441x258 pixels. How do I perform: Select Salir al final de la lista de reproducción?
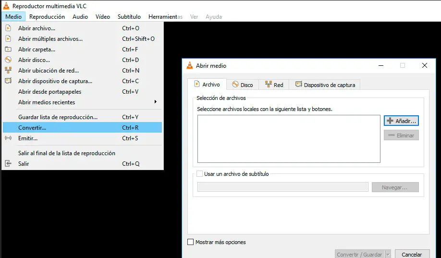83,153
